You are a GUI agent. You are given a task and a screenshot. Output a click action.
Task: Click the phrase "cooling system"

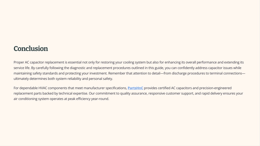pos(134,62)
